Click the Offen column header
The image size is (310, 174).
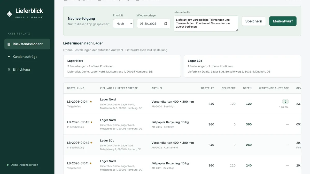click(247, 88)
